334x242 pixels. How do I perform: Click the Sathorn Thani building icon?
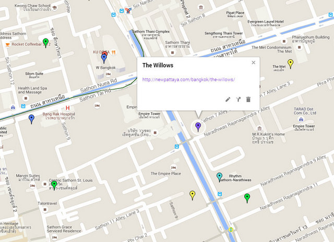tap(173, 53)
